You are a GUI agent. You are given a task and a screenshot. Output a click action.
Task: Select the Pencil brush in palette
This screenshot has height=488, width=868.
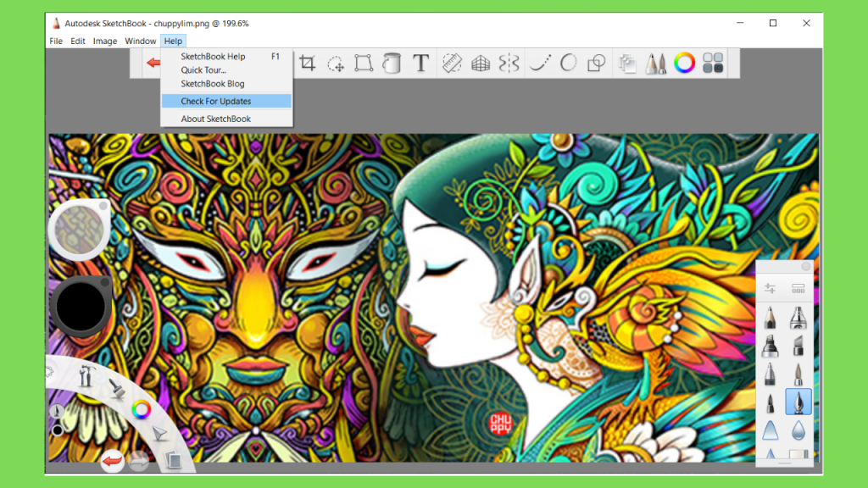770,318
